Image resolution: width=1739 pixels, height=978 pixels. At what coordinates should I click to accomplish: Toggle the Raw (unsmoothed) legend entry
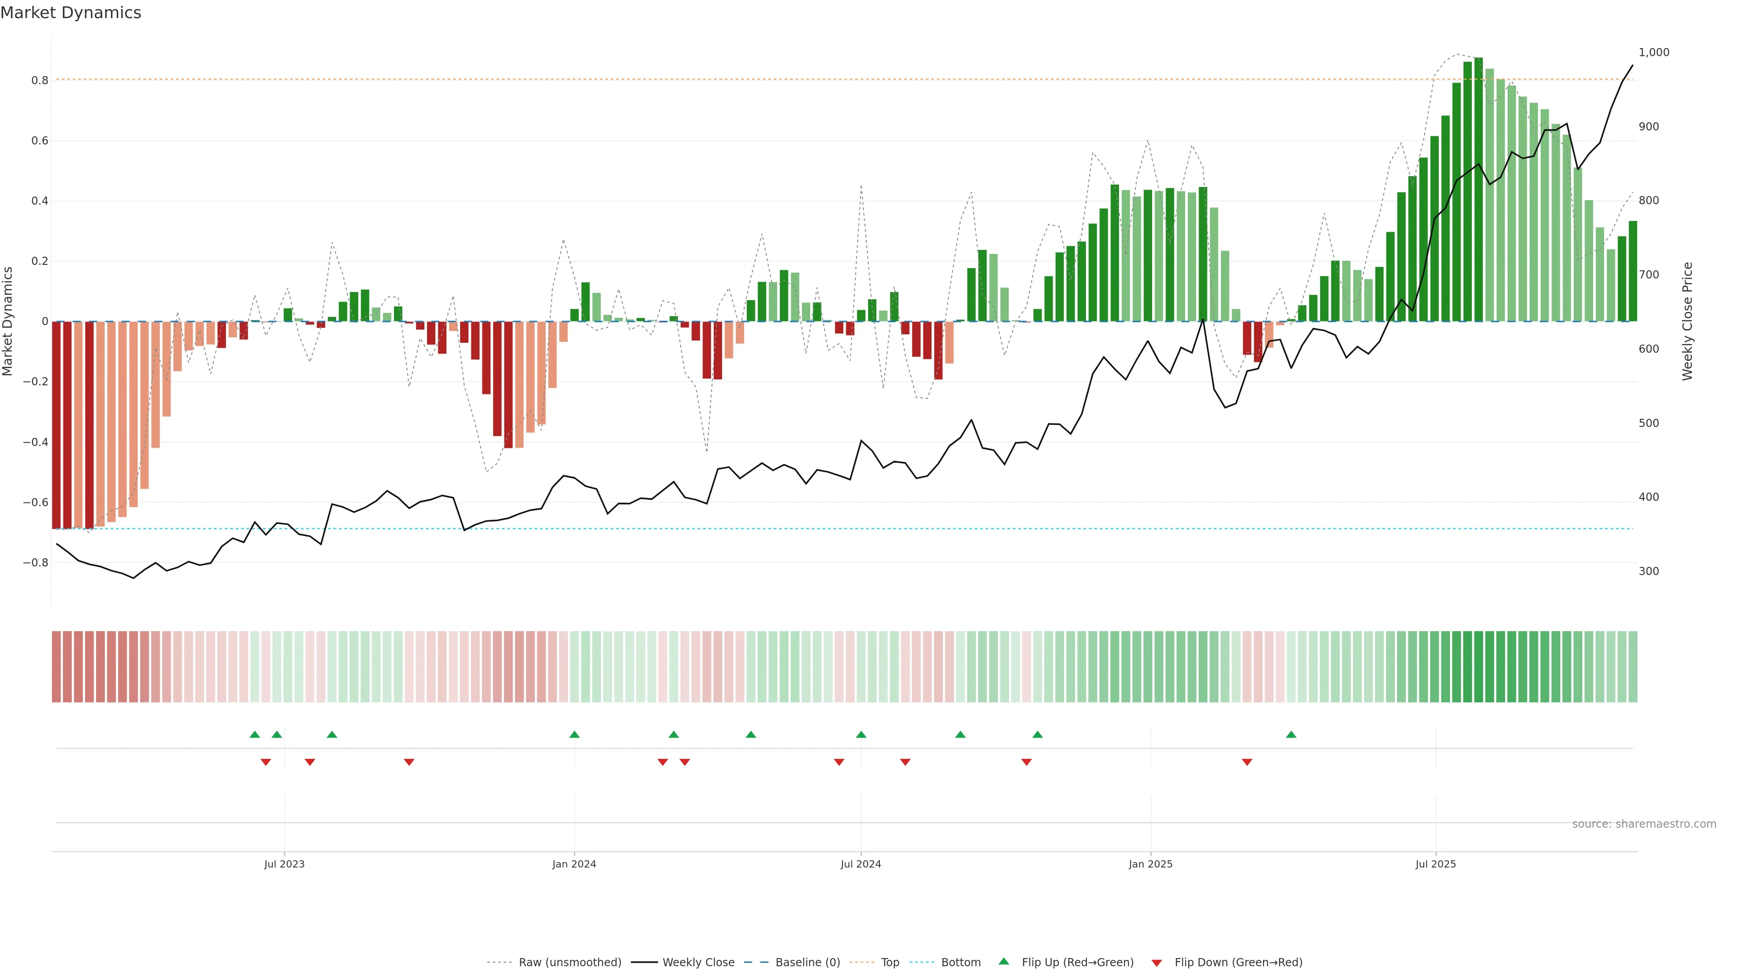[x=569, y=963]
